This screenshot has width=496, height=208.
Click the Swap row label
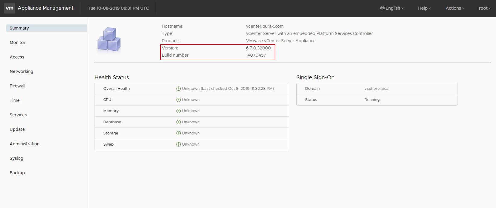(x=108, y=144)
